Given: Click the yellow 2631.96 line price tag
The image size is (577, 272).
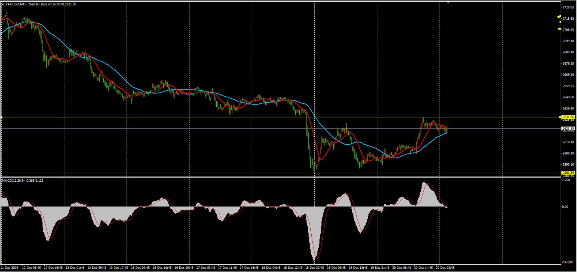Looking at the screenshot, I should click(568, 117).
